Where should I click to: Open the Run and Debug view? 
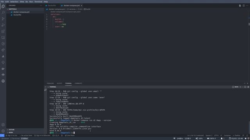[3, 25]
